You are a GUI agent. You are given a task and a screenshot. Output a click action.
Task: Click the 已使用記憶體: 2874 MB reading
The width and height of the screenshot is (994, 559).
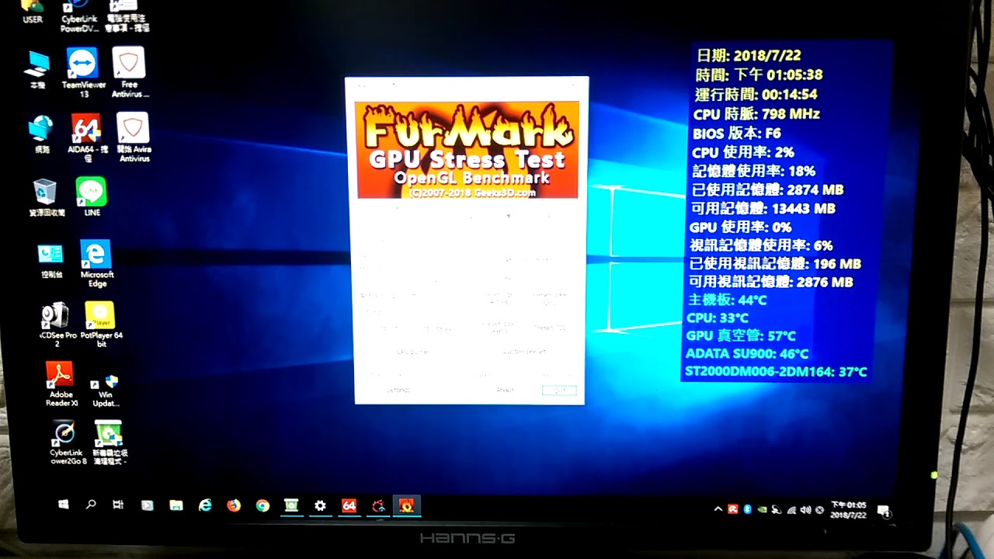tap(767, 189)
